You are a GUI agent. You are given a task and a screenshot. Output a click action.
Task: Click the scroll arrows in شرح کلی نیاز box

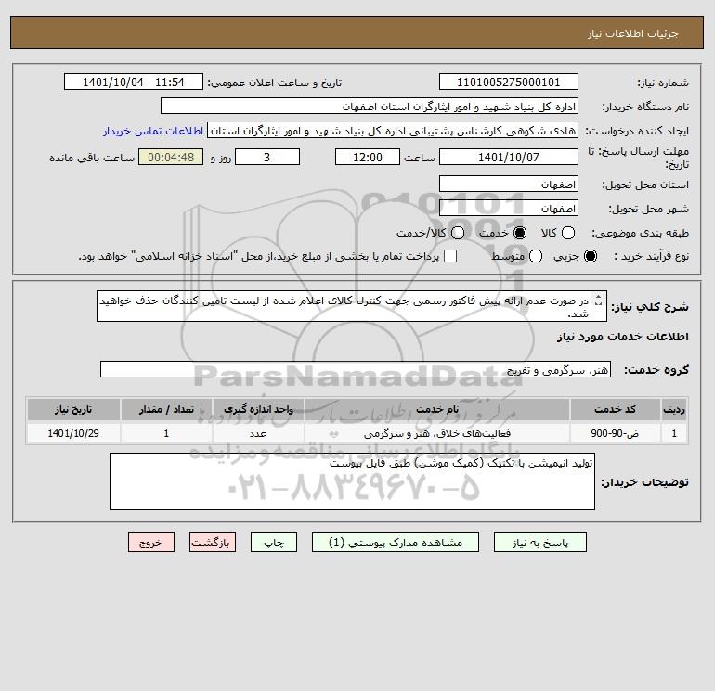(x=598, y=301)
